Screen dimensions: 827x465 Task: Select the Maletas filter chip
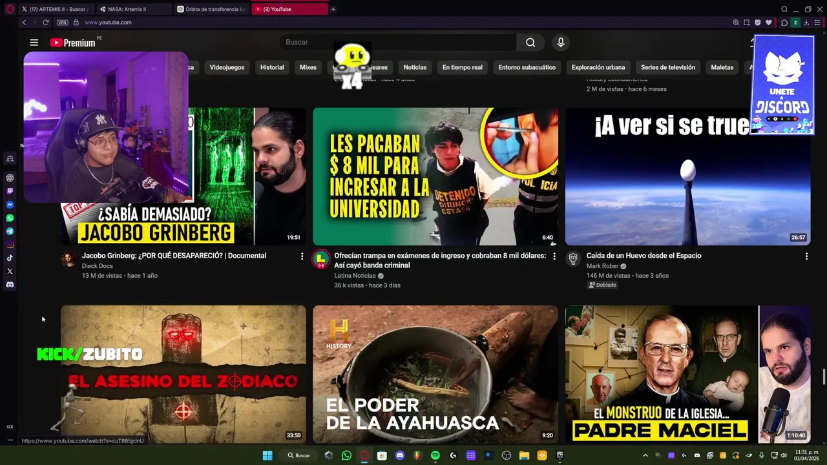tap(722, 67)
